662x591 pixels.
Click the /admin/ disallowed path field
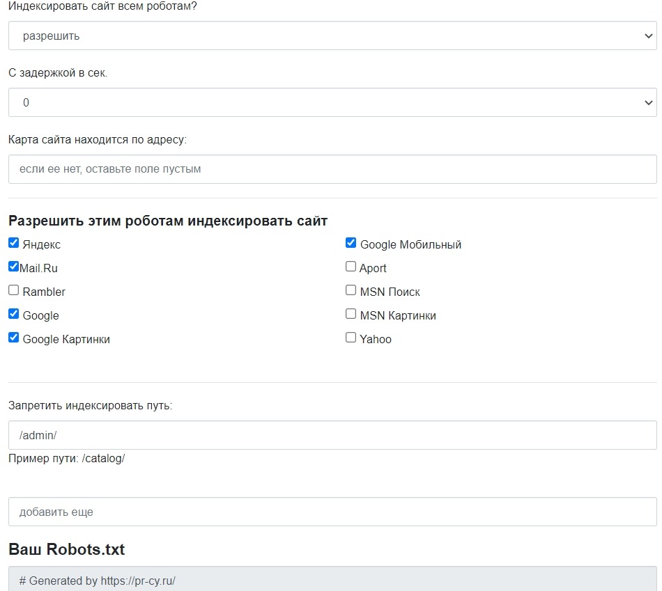pyautogui.click(x=331, y=434)
